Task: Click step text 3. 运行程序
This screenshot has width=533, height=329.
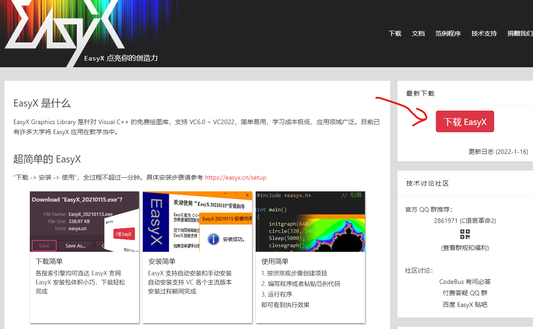Action: (277, 294)
